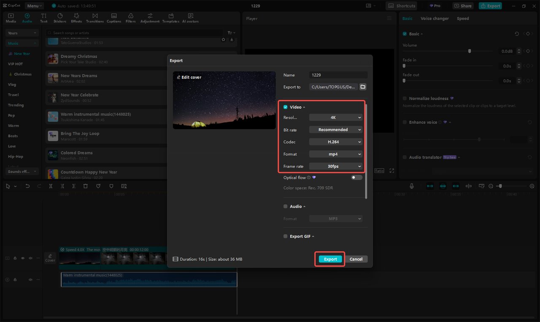540x322 pixels.
Task: Select the Christmas music category
Action: pos(20,74)
